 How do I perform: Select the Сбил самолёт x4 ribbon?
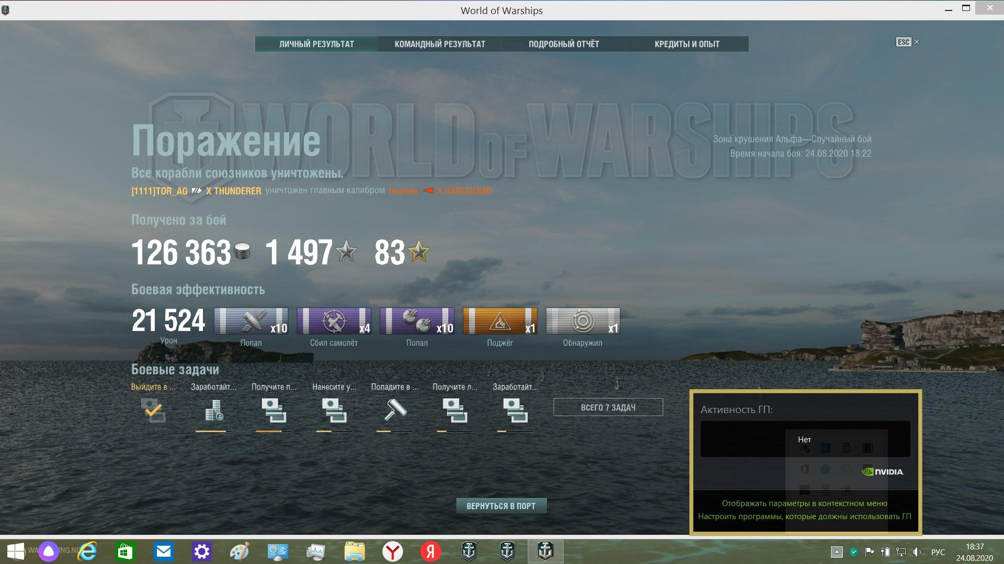point(334,321)
